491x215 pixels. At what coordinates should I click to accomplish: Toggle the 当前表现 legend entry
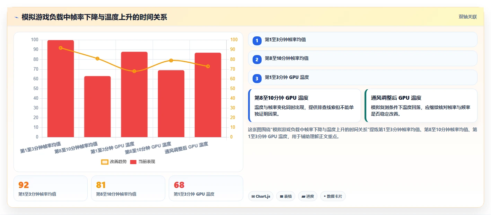[142, 162]
